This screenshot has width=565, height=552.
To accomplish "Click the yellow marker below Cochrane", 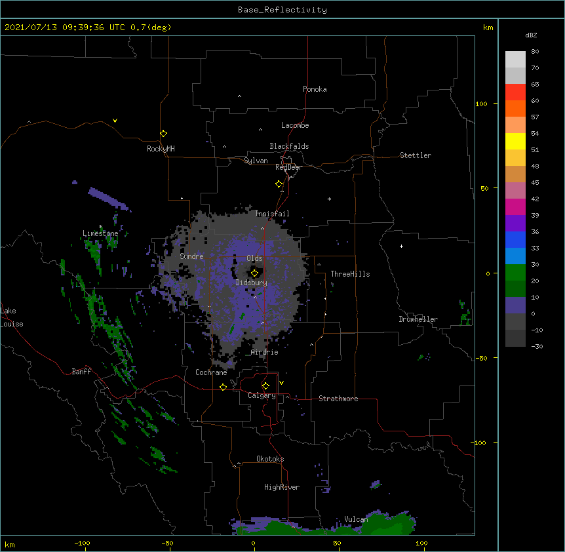I will [223, 387].
